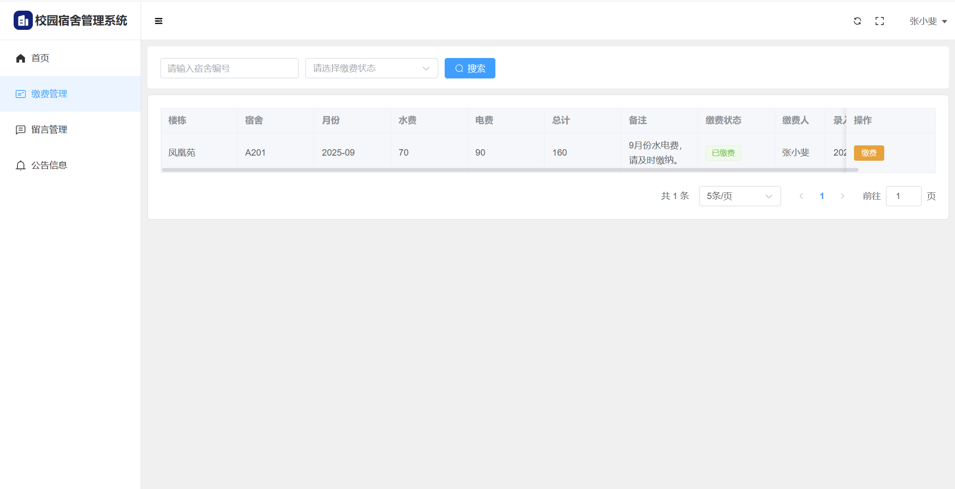Screen dimensions: 955x489
Task: Go to 公告信息 menu item
Action: (49, 165)
